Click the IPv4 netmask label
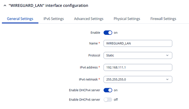 pos(88,79)
